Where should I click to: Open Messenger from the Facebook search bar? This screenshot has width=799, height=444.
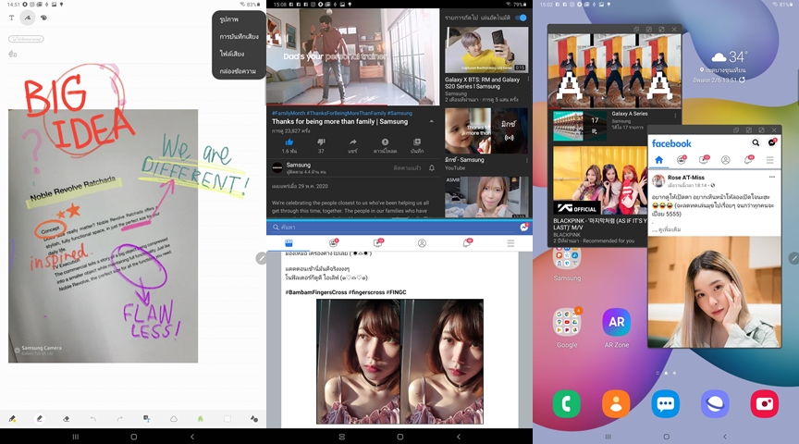(x=523, y=227)
